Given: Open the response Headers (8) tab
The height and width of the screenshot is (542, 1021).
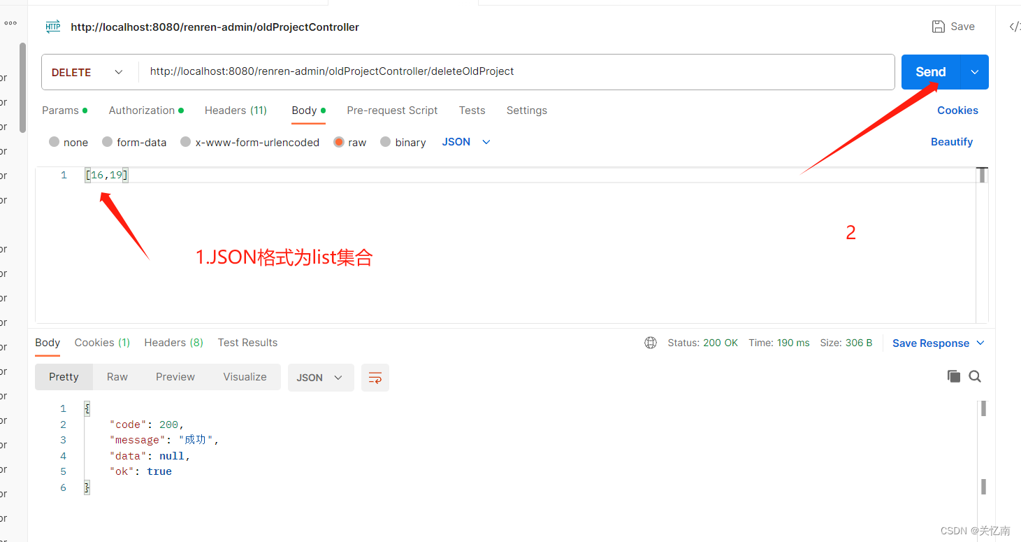Looking at the screenshot, I should click(x=173, y=342).
